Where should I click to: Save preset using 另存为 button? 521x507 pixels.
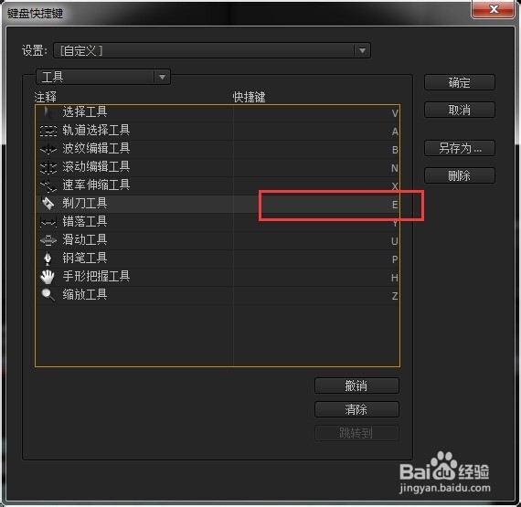pyautogui.click(x=460, y=148)
